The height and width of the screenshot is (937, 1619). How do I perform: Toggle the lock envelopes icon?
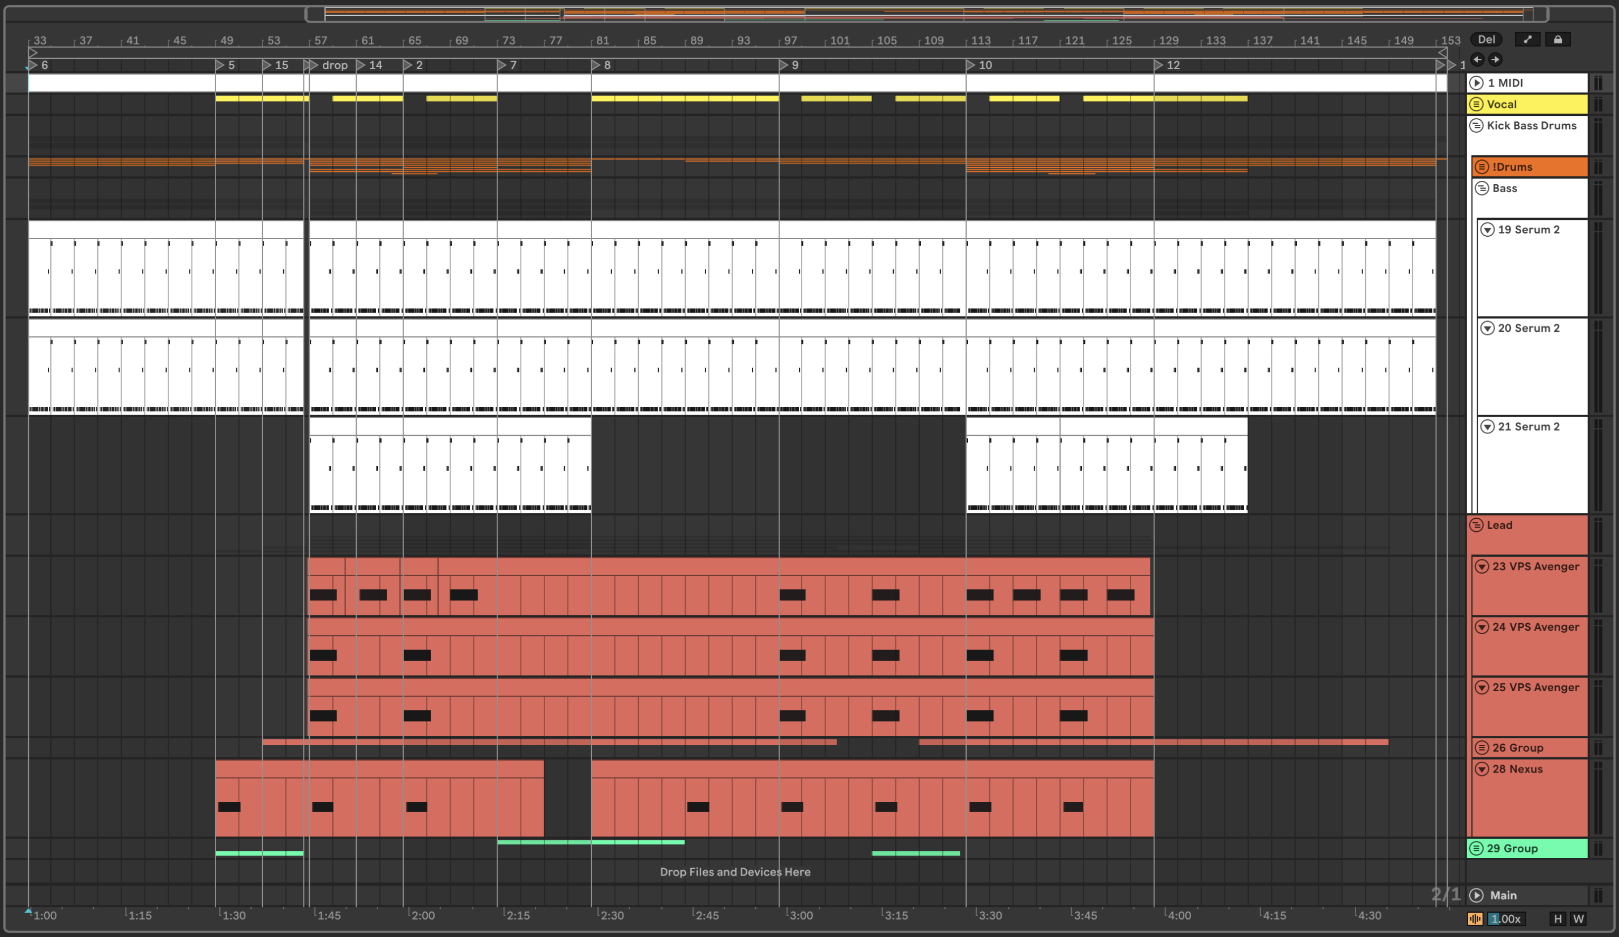pyautogui.click(x=1557, y=39)
